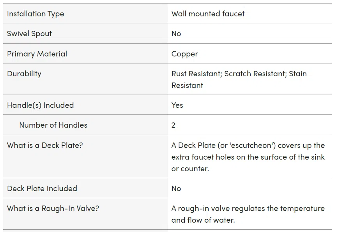Select the rough-in valve description text

[x=248, y=214]
